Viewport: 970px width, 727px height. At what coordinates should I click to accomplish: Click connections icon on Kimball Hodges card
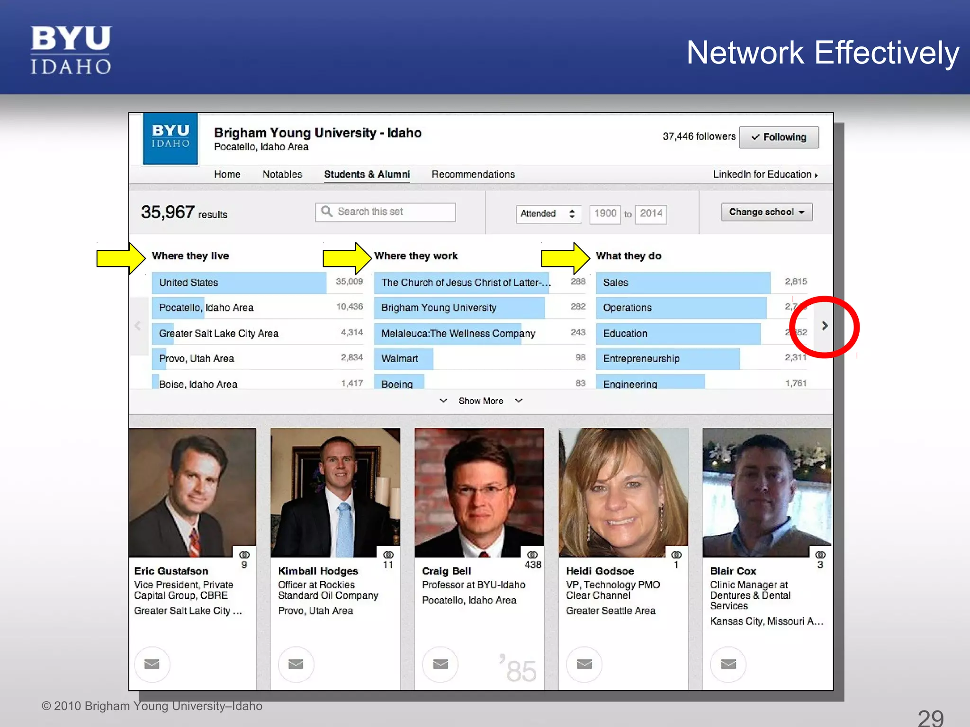pyautogui.click(x=388, y=555)
